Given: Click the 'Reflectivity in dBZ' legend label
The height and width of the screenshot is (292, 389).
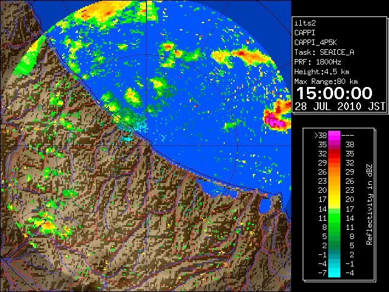Looking at the screenshot, I should (x=370, y=204).
